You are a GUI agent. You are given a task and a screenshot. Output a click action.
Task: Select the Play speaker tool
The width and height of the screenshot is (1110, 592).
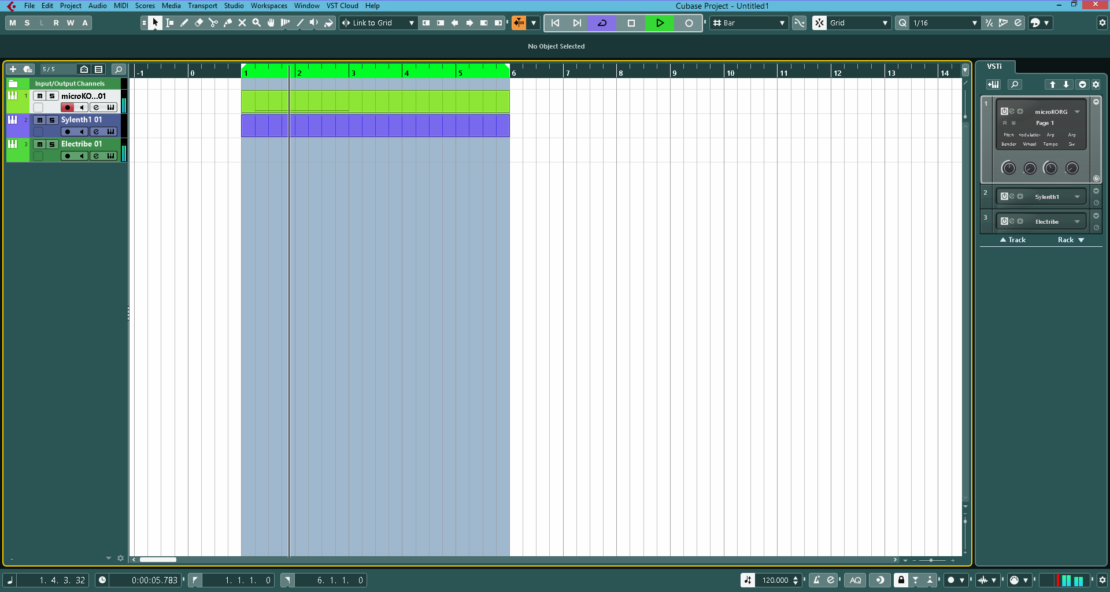(314, 23)
